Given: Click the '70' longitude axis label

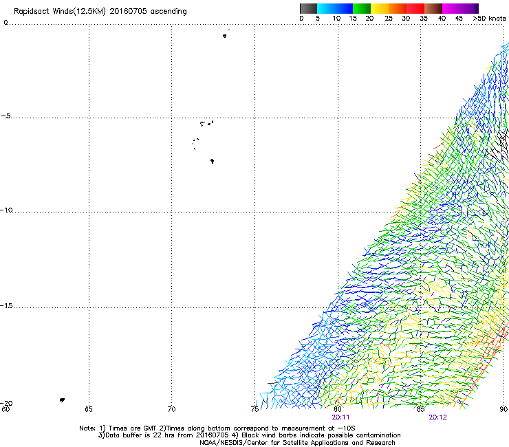Looking at the screenshot, I should pyautogui.click(x=172, y=409).
